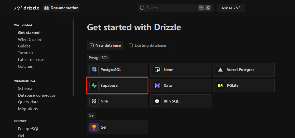Select the Xata card label
This screenshot has height=138, width=295.
[x=168, y=85]
